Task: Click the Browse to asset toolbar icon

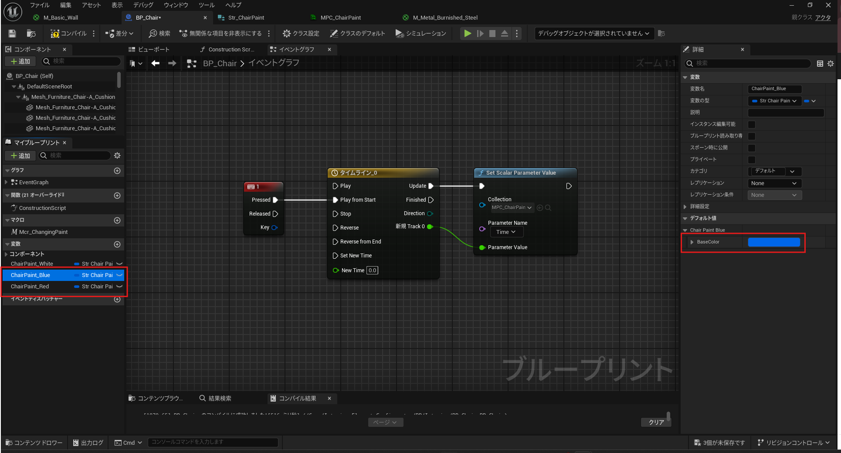Action: point(31,34)
